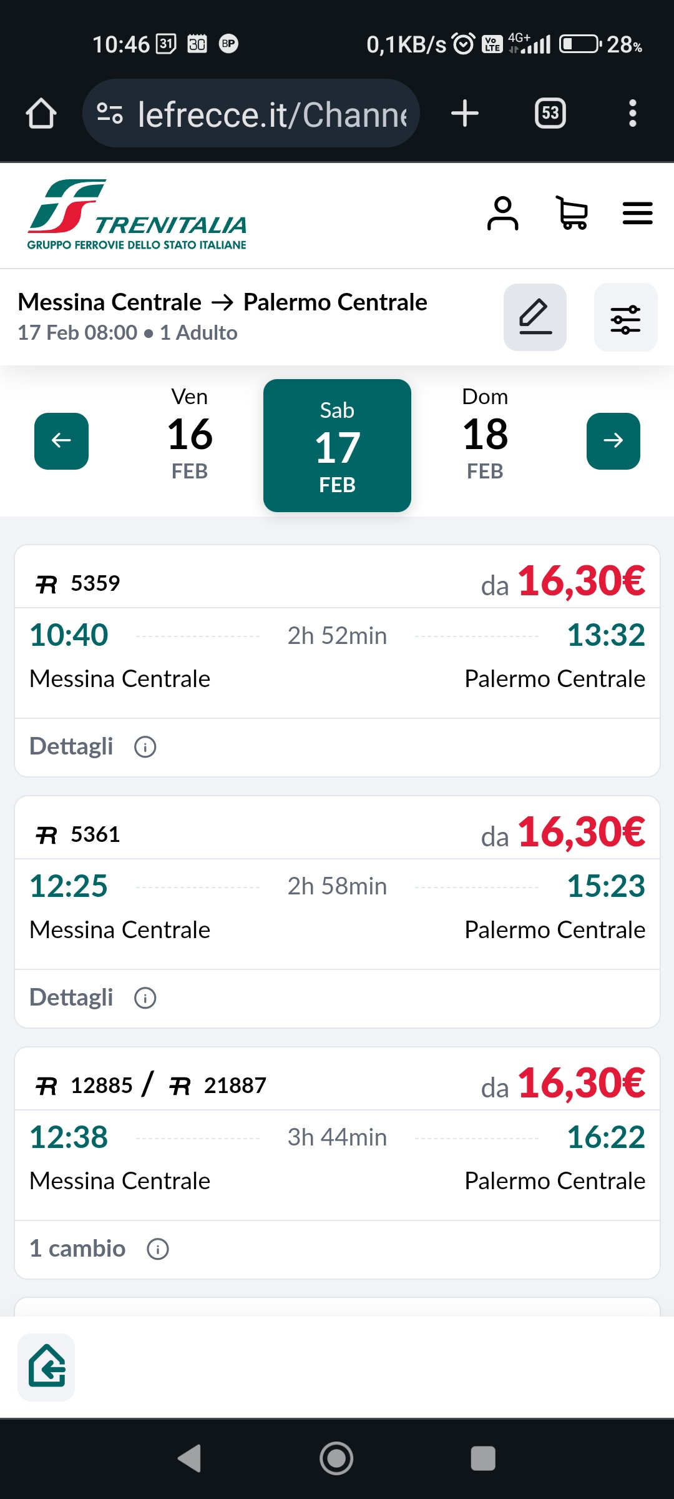Viewport: 674px width, 1499px height.
Task: Go to next dates with the right arrow
Action: (x=613, y=441)
